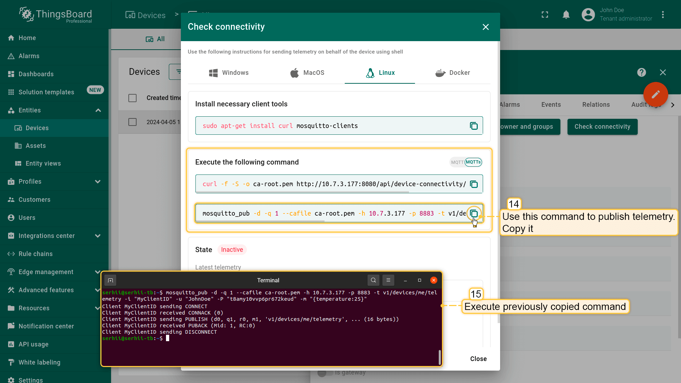The width and height of the screenshot is (681, 383).
Task: Copy the curl ca-root.pem command
Action: point(474,184)
